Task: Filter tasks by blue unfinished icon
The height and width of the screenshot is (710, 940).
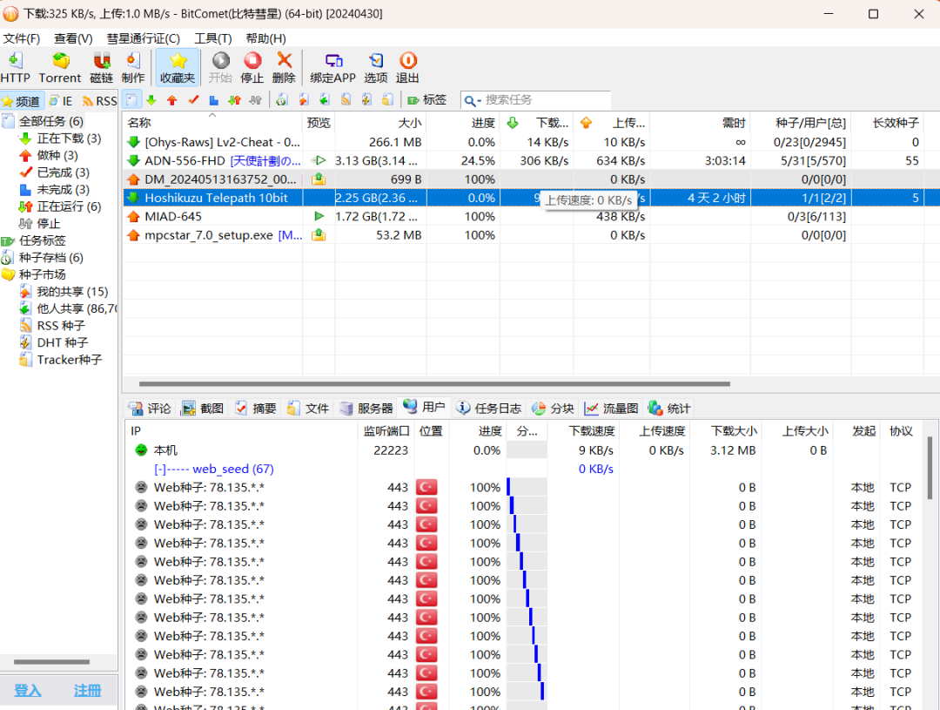Action: point(213,99)
